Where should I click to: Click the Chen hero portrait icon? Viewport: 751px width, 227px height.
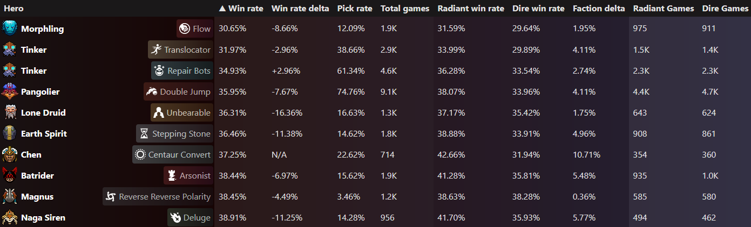10,154
